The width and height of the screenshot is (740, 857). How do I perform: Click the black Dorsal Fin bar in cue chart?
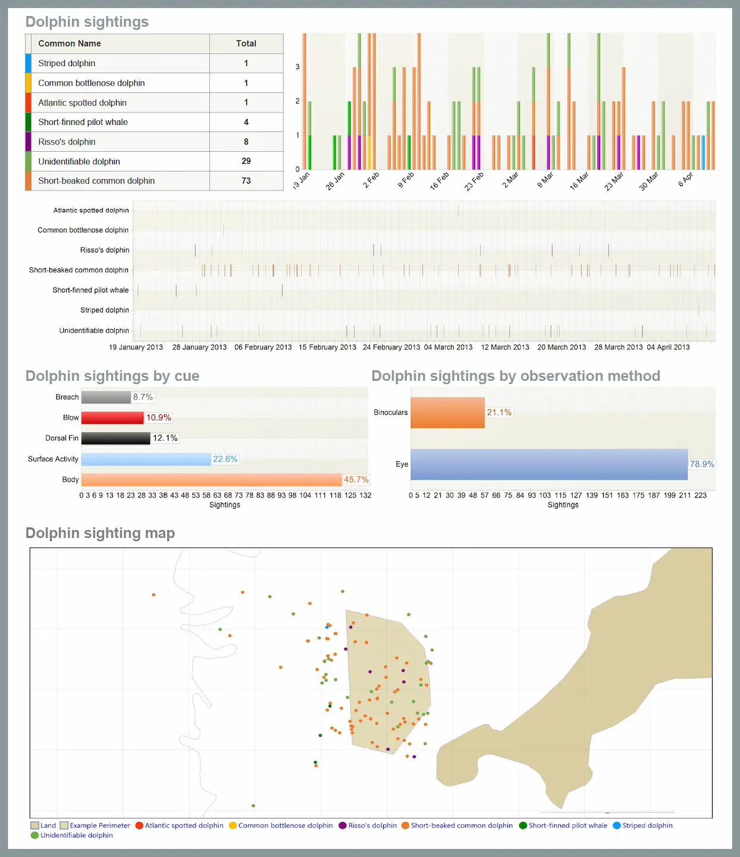coord(116,438)
